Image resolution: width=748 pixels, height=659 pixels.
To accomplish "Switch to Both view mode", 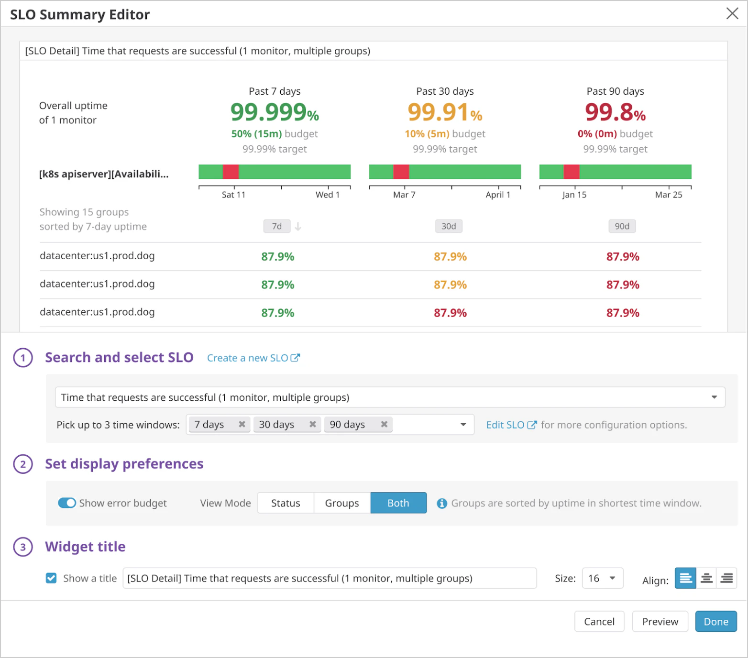I will click(398, 503).
